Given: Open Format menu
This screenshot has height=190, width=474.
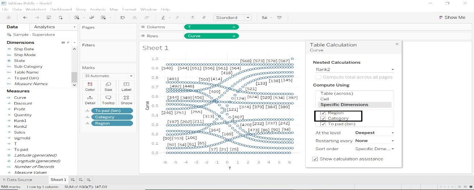Looking at the screenshot, I should click(x=129, y=9).
